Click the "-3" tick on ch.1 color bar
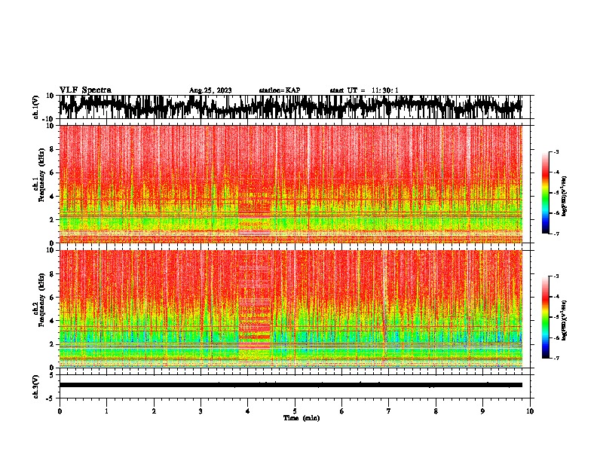The width and height of the screenshot is (597, 461). coord(556,151)
